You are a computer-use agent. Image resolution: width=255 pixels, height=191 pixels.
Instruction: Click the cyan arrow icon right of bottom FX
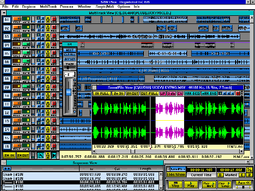point(54,155)
